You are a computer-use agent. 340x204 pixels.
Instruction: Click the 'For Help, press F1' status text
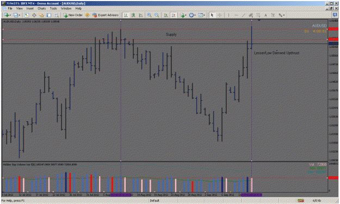coord(13,201)
